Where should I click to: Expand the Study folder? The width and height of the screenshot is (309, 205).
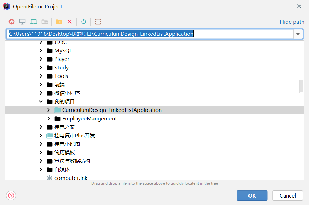41,68
